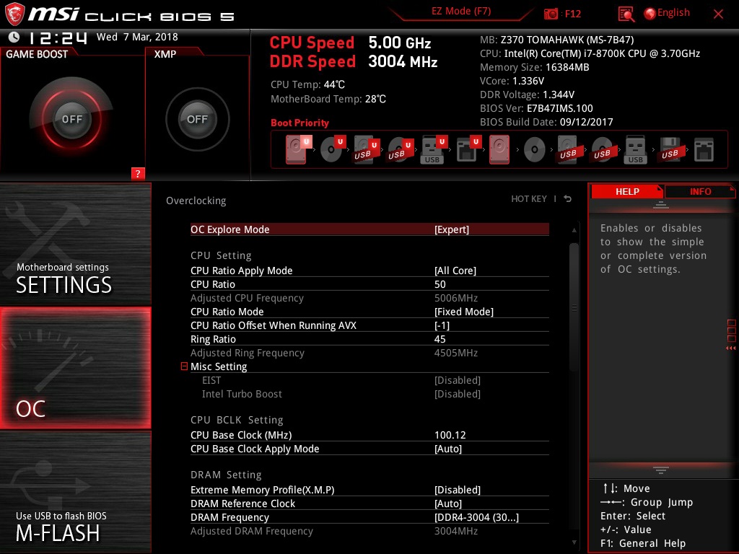Toggle the XMP OFF button

coord(197,119)
